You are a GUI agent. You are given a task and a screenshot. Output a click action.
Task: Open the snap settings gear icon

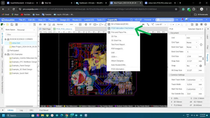[201, 66]
